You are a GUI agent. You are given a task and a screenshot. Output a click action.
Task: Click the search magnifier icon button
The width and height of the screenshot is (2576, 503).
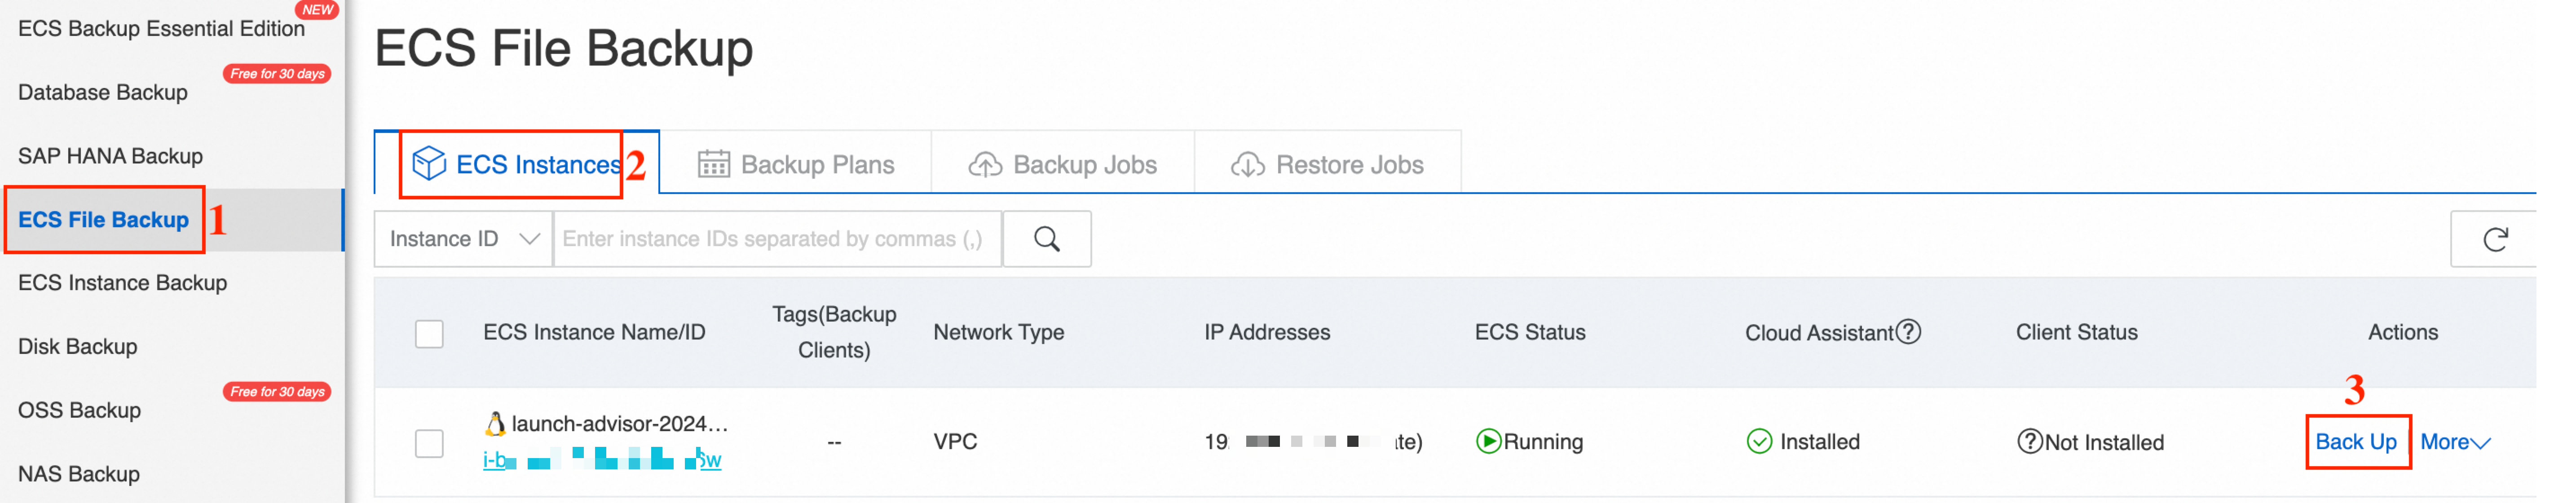coord(1046,239)
